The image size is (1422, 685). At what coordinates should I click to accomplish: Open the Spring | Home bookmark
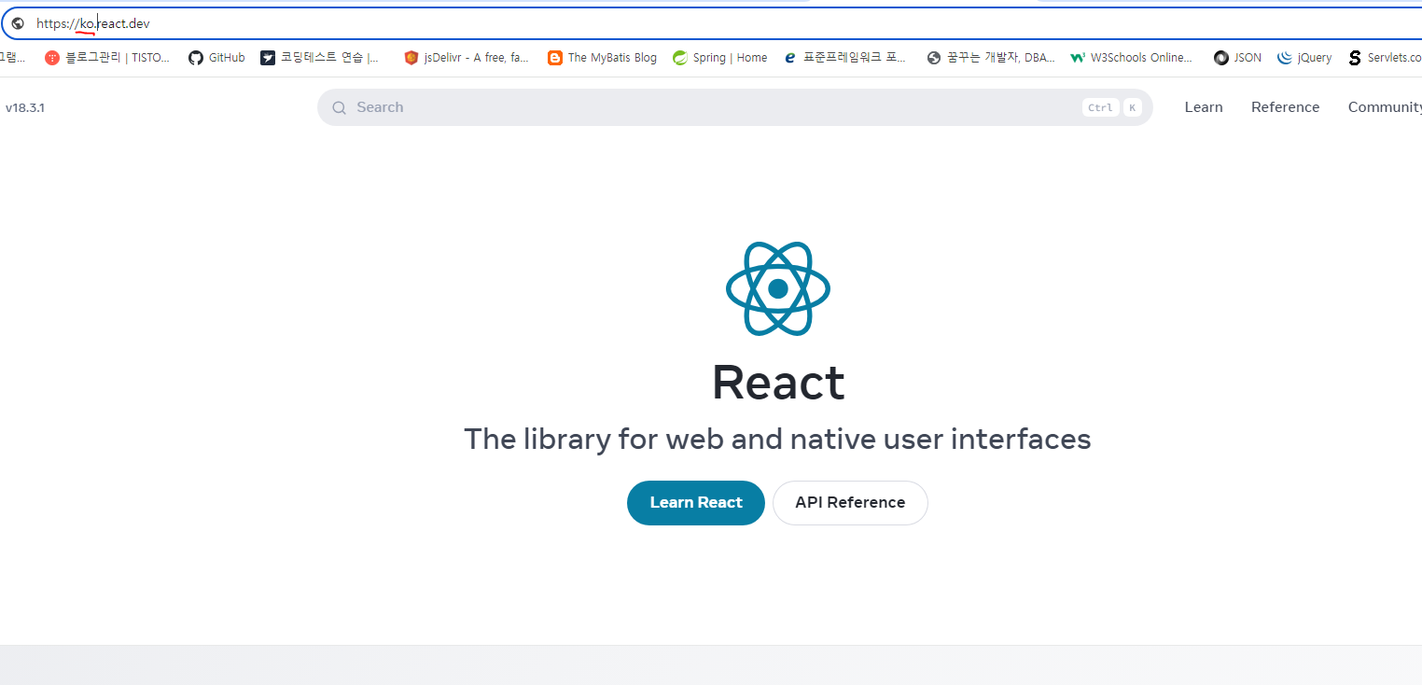[720, 58]
